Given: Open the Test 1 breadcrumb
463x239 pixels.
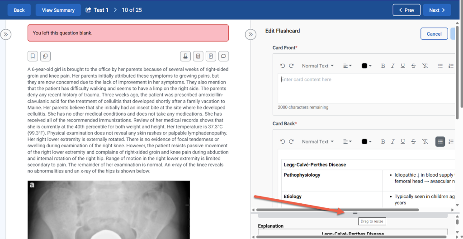Looking at the screenshot, I should click(x=97, y=10).
